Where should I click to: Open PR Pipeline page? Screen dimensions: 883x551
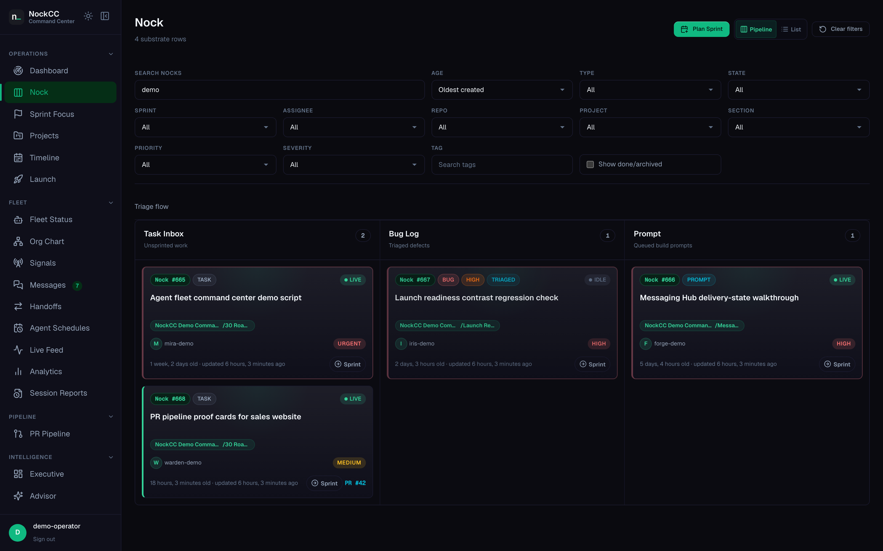[60, 434]
